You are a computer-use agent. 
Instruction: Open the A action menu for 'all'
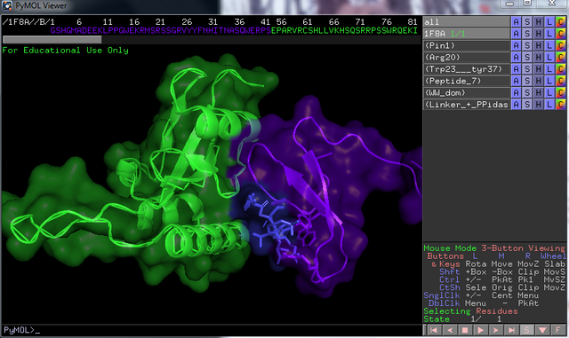pyautogui.click(x=516, y=22)
